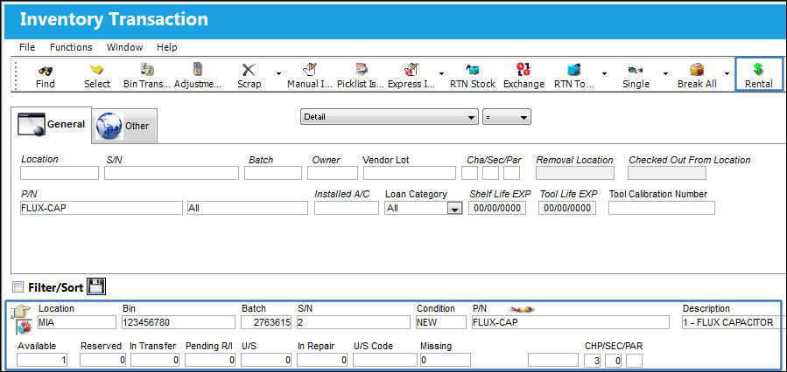Image resolution: width=787 pixels, height=372 pixels.
Task: Click the Scrap toolbar icon
Action: click(x=249, y=70)
